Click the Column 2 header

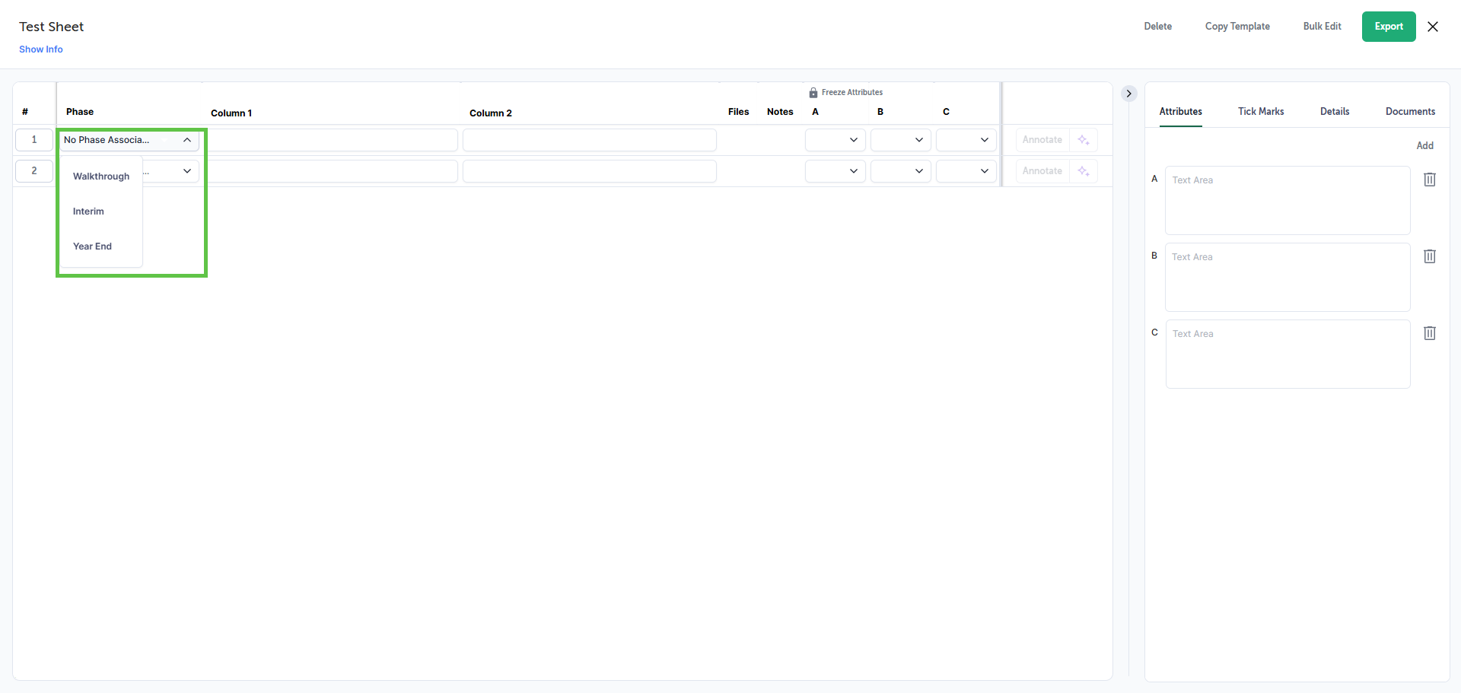(x=491, y=113)
